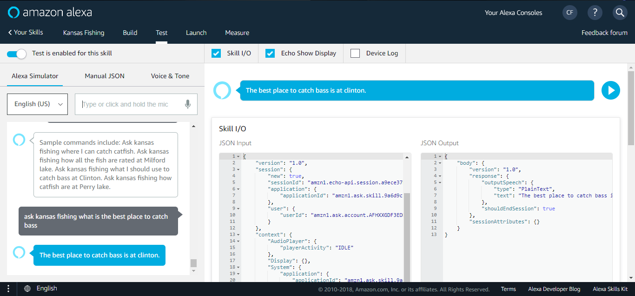Click the scroll-up arrow in the simulator conversation
Viewport: 635px width, 296px height.
[x=193, y=126]
